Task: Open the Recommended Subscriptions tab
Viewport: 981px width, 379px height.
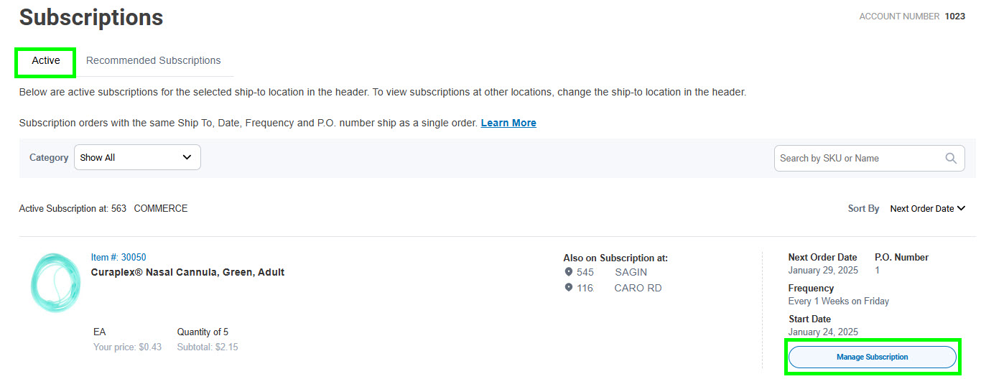Action: pyautogui.click(x=154, y=61)
